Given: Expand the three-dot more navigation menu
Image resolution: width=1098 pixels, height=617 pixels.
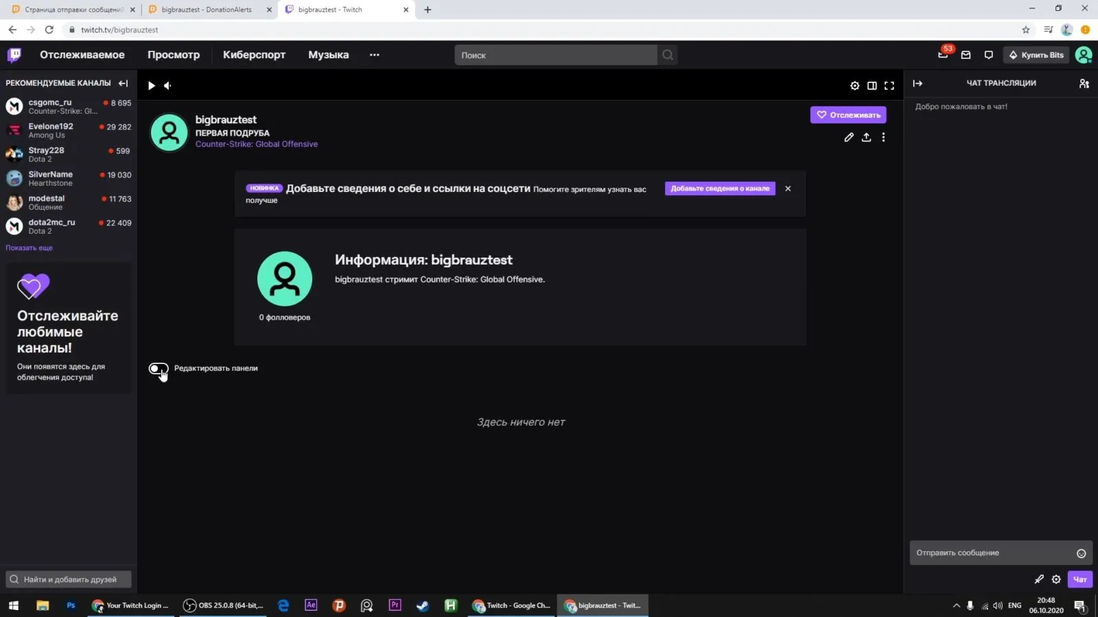Looking at the screenshot, I should point(374,55).
